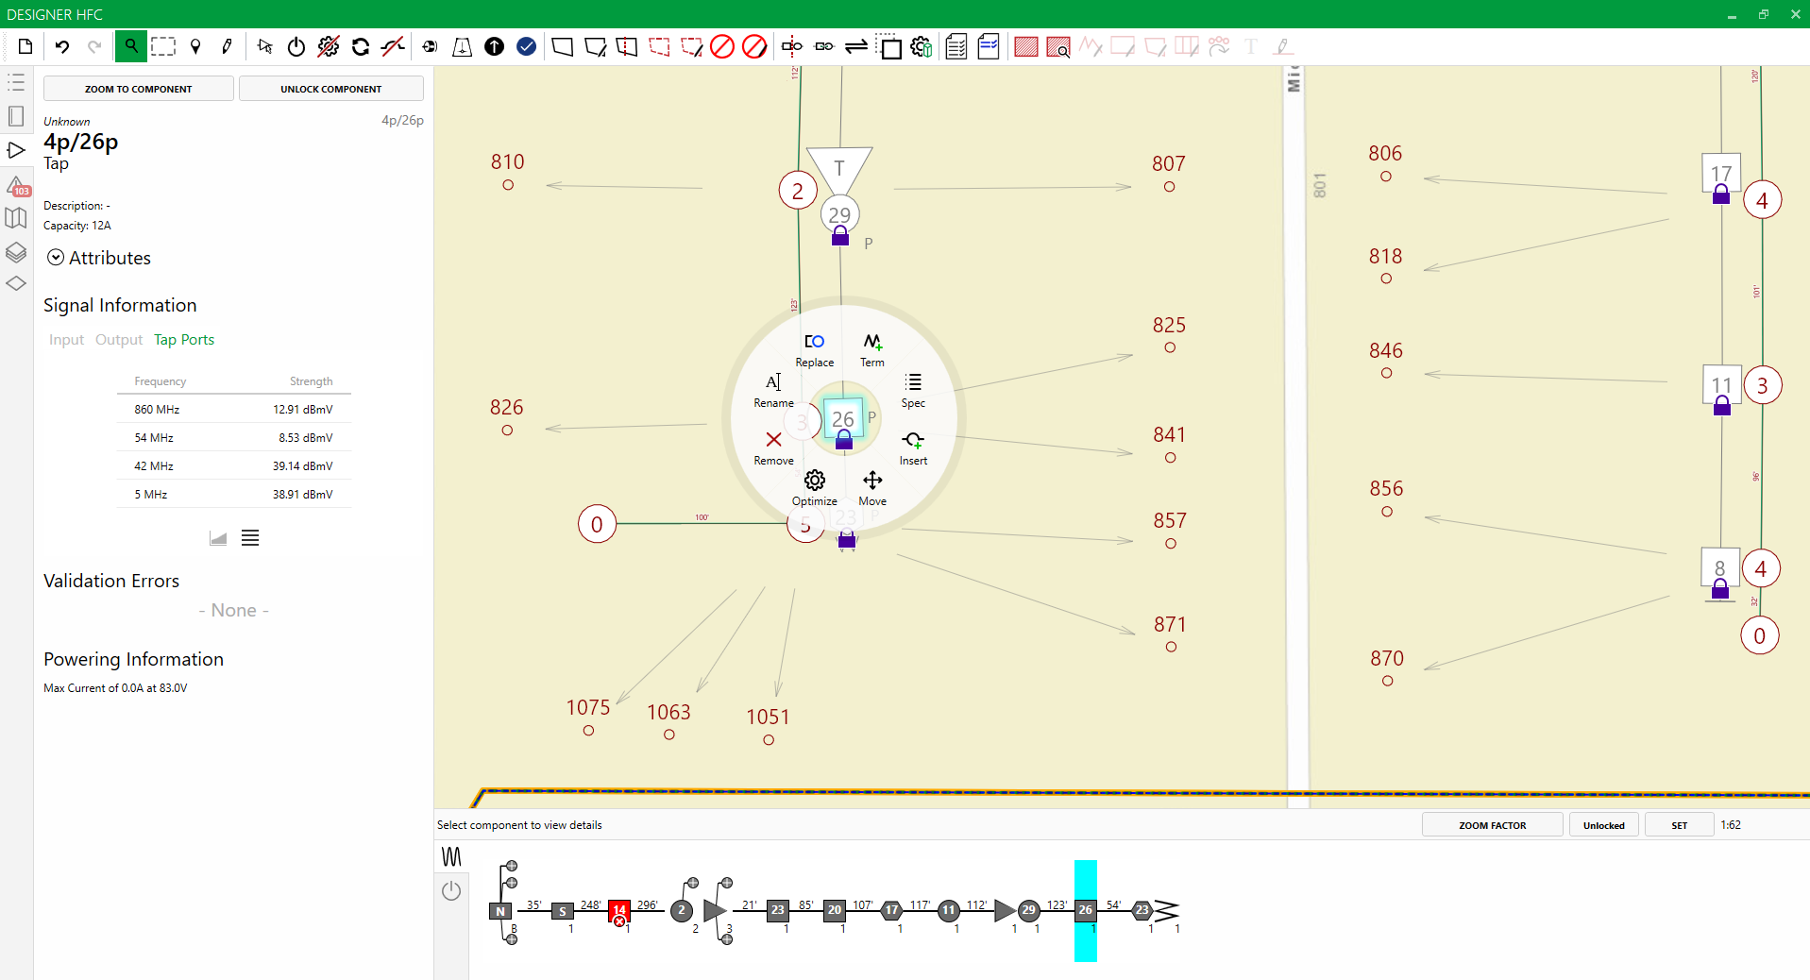Viewport: 1810px width, 980px height.
Task: Collapse the Attributes section
Action: 56,258
